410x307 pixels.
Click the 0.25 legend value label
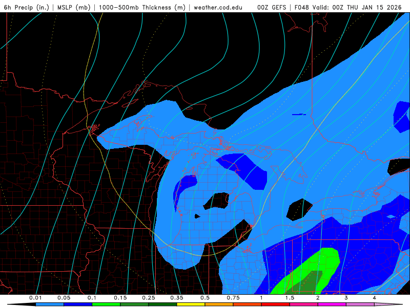(x=149, y=298)
